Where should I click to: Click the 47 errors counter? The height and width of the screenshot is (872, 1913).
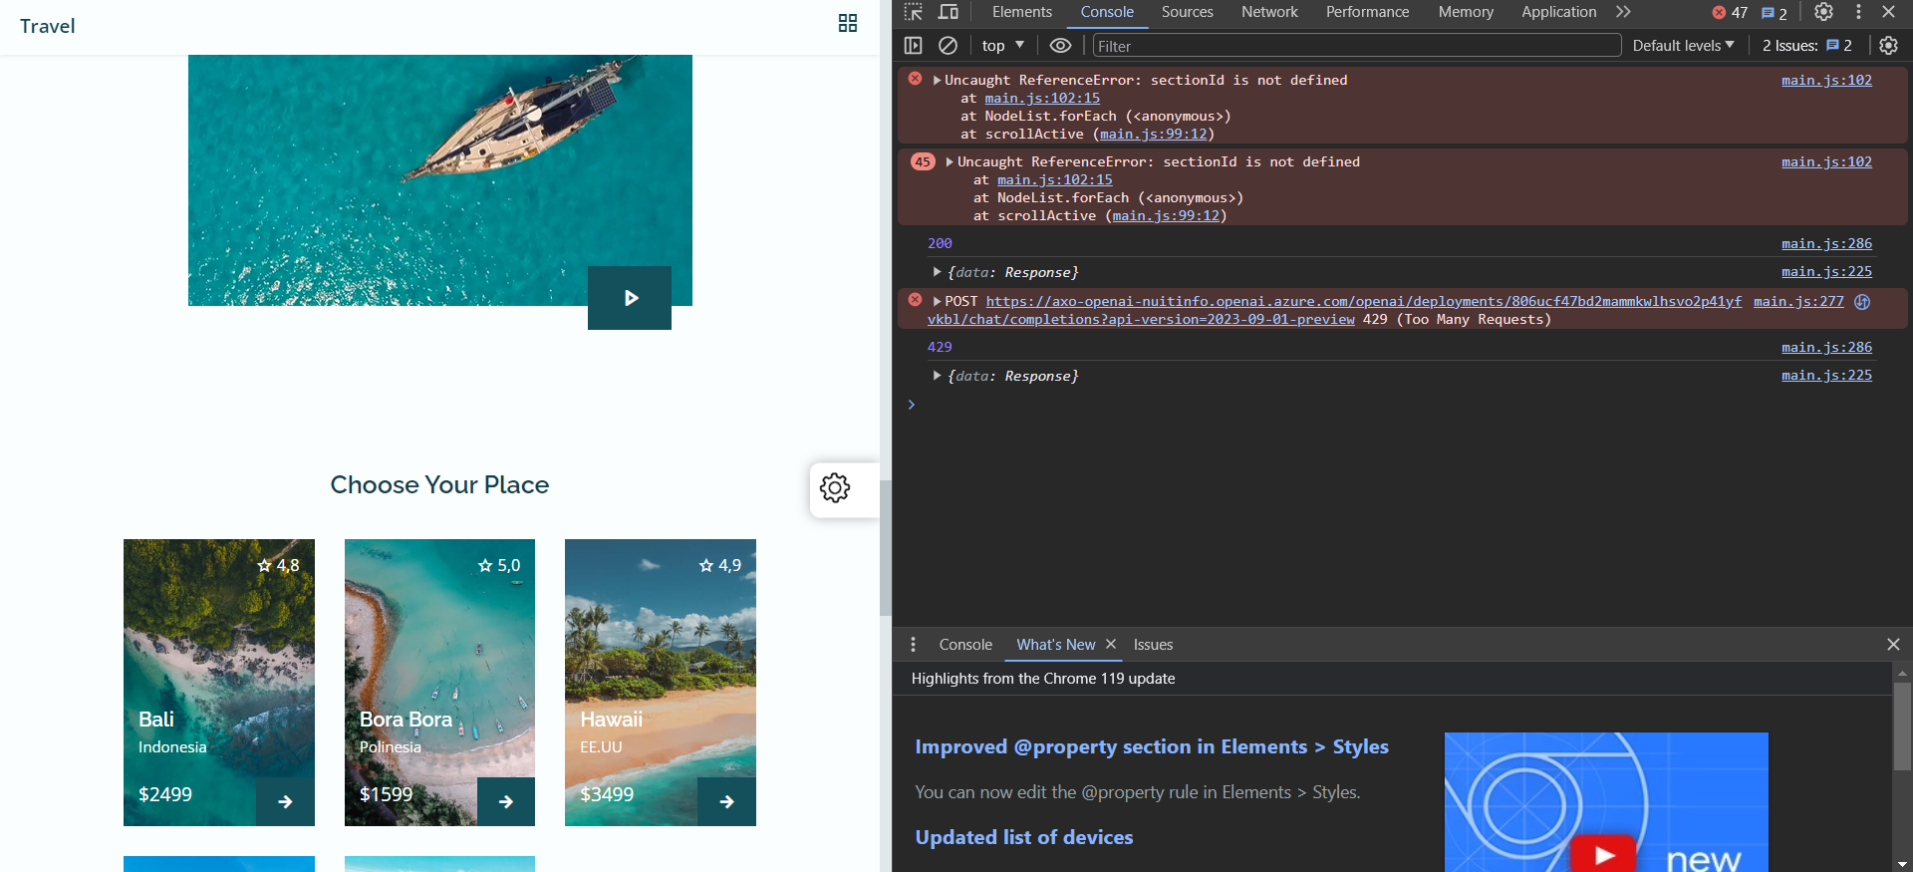click(1731, 13)
